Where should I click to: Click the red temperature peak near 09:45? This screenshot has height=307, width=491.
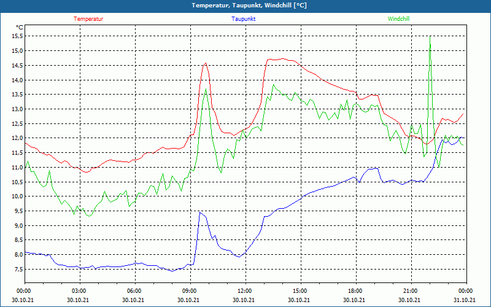[206, 63]
